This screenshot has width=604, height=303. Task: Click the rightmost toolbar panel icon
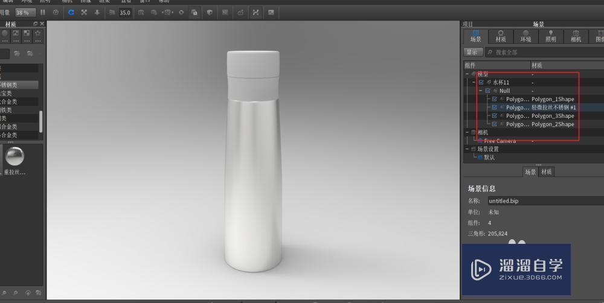(x=271, y=12)
